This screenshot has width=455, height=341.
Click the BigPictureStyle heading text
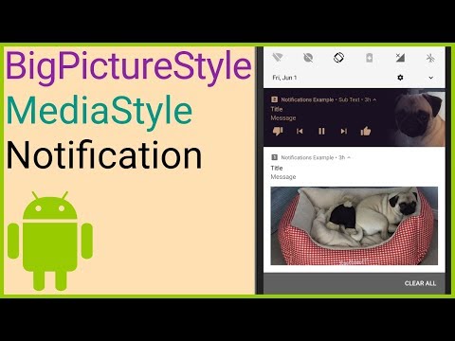[x=129, y=69]
